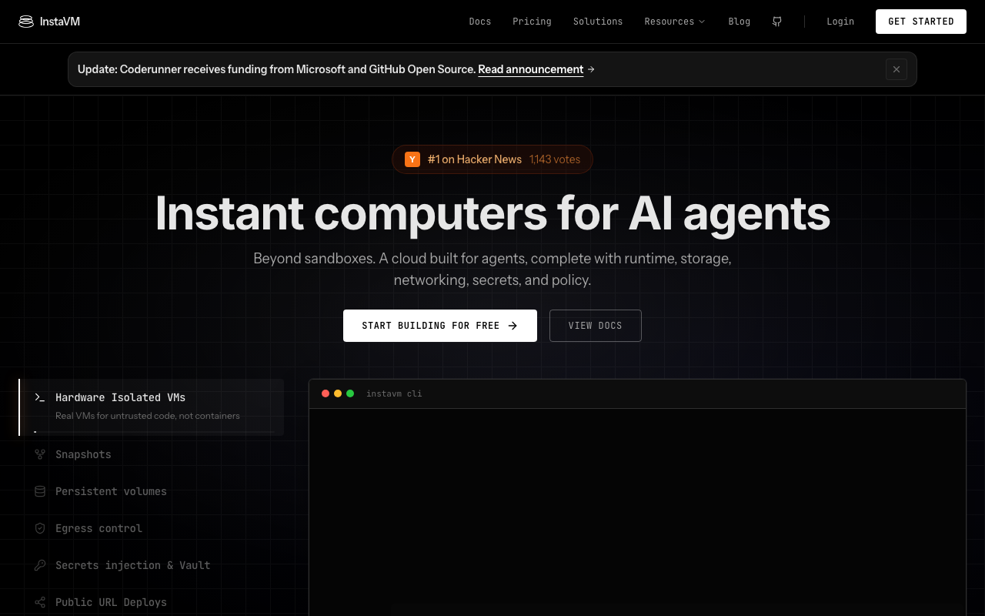
Task: Click START BUILDING FOR FREE button
Action: (x=440, y=326)
